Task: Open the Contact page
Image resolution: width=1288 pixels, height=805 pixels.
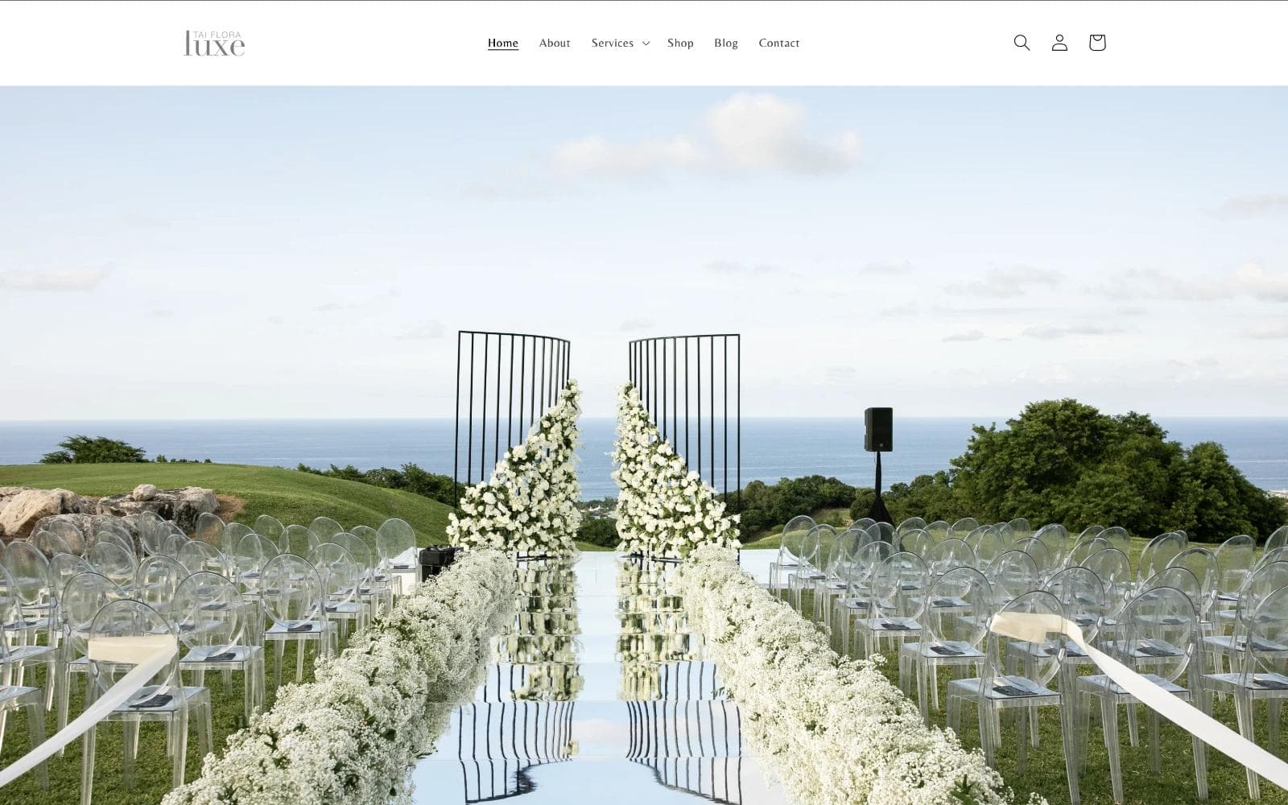Action: click(778, 43)
